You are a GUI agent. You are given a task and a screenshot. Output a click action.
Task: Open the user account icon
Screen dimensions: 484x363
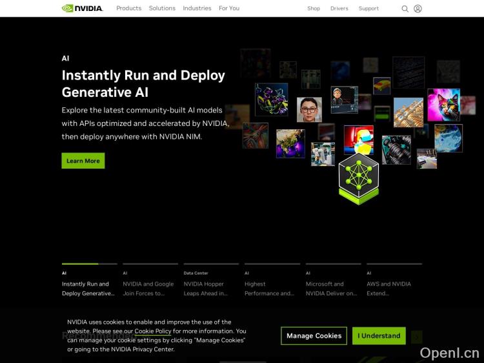(418, 8)
